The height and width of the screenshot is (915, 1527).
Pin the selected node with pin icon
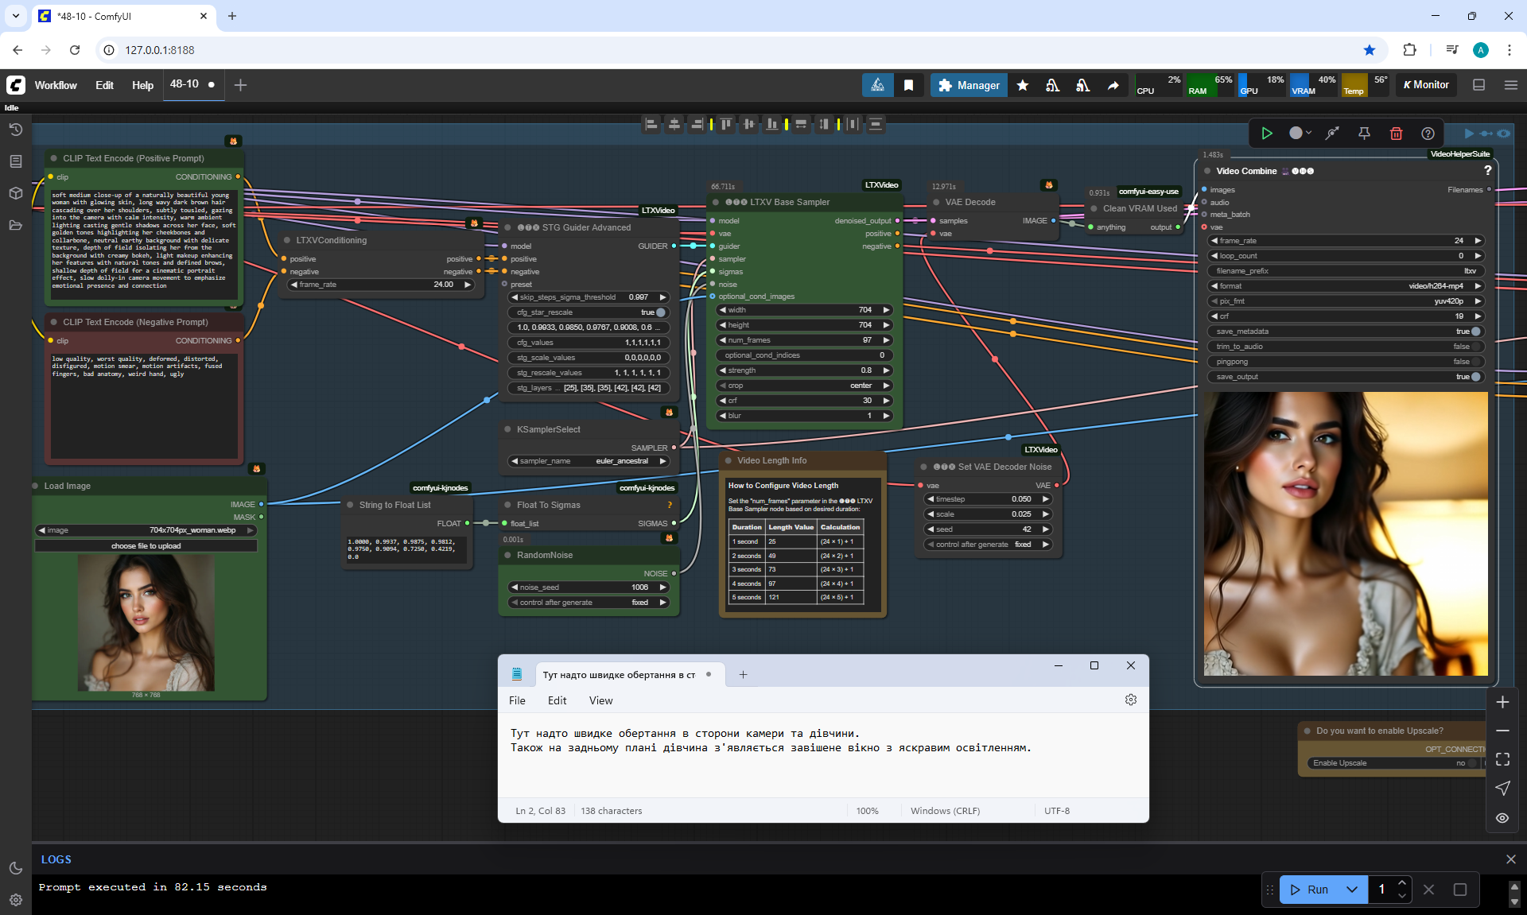click(1364, 134)
